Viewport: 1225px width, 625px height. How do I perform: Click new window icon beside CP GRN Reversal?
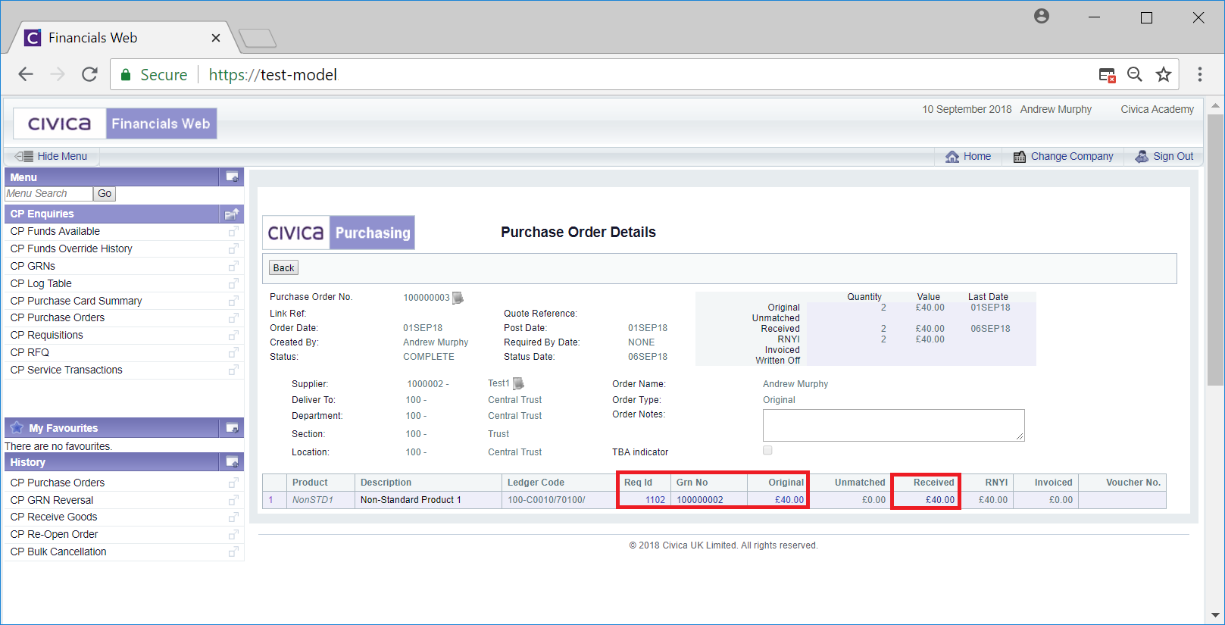tap(233, 500)
